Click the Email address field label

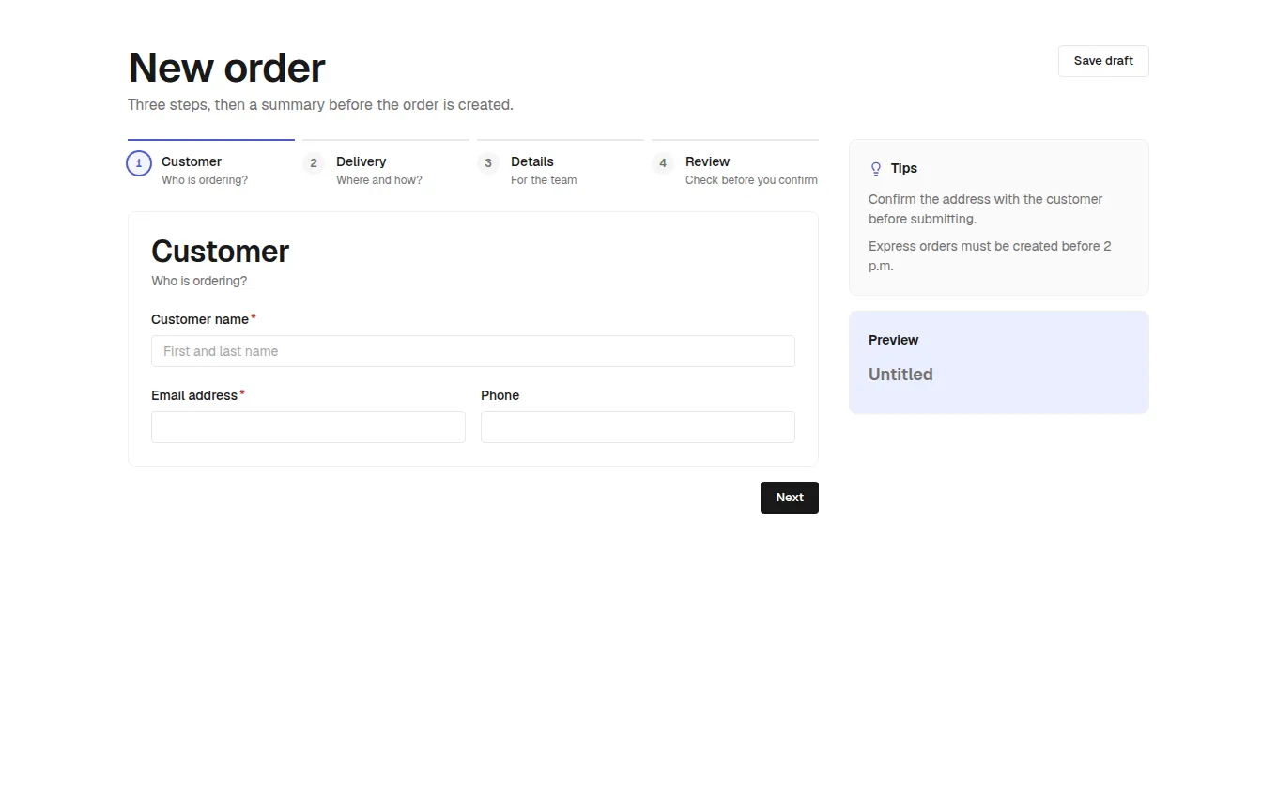194,395
